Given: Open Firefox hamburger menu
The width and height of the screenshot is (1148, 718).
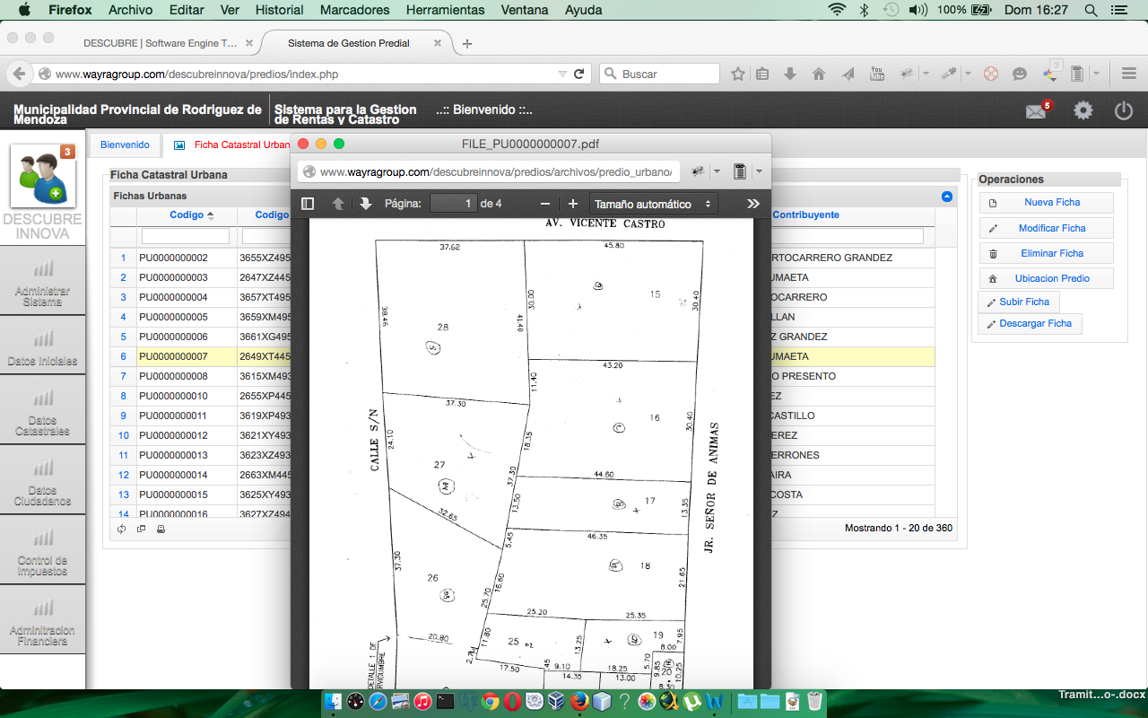Looking at the screenshot, I should click(1129, 74).
